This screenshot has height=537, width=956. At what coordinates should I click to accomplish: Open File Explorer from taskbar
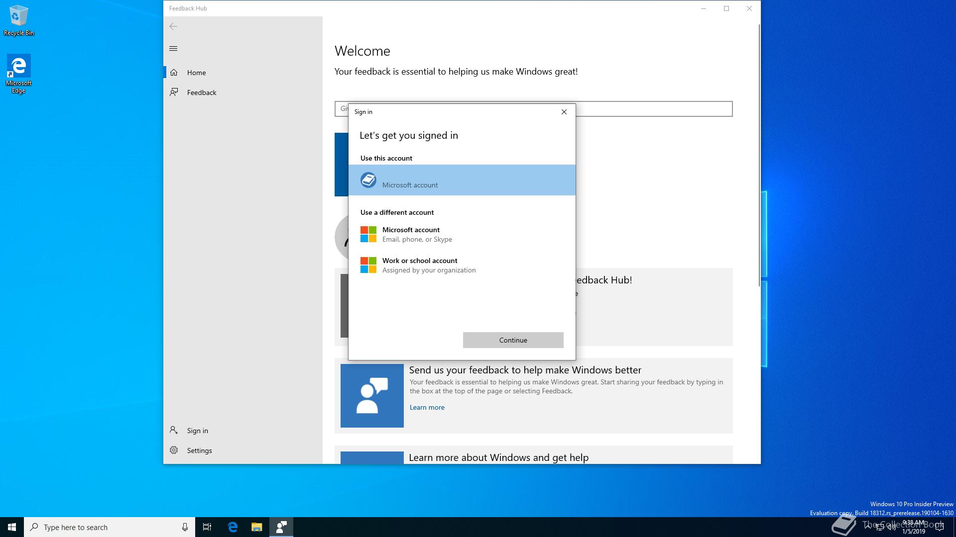256,527
